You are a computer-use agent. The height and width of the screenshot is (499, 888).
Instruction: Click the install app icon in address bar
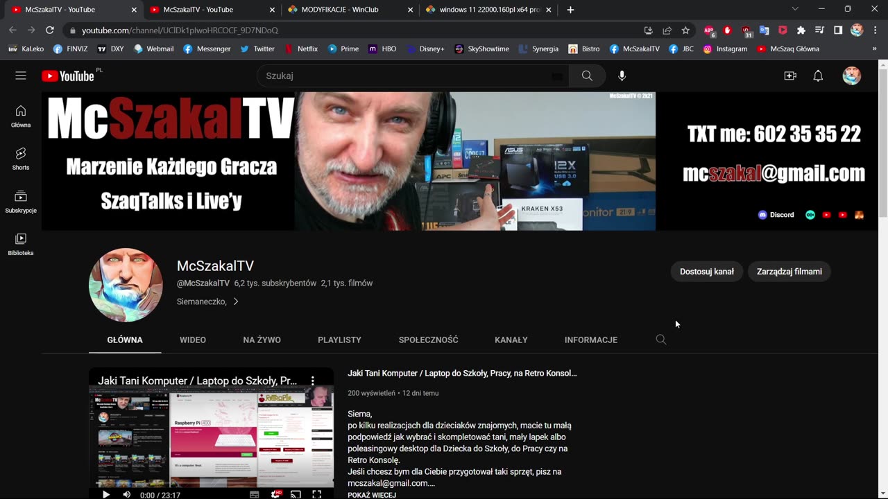tap(648, 30)
